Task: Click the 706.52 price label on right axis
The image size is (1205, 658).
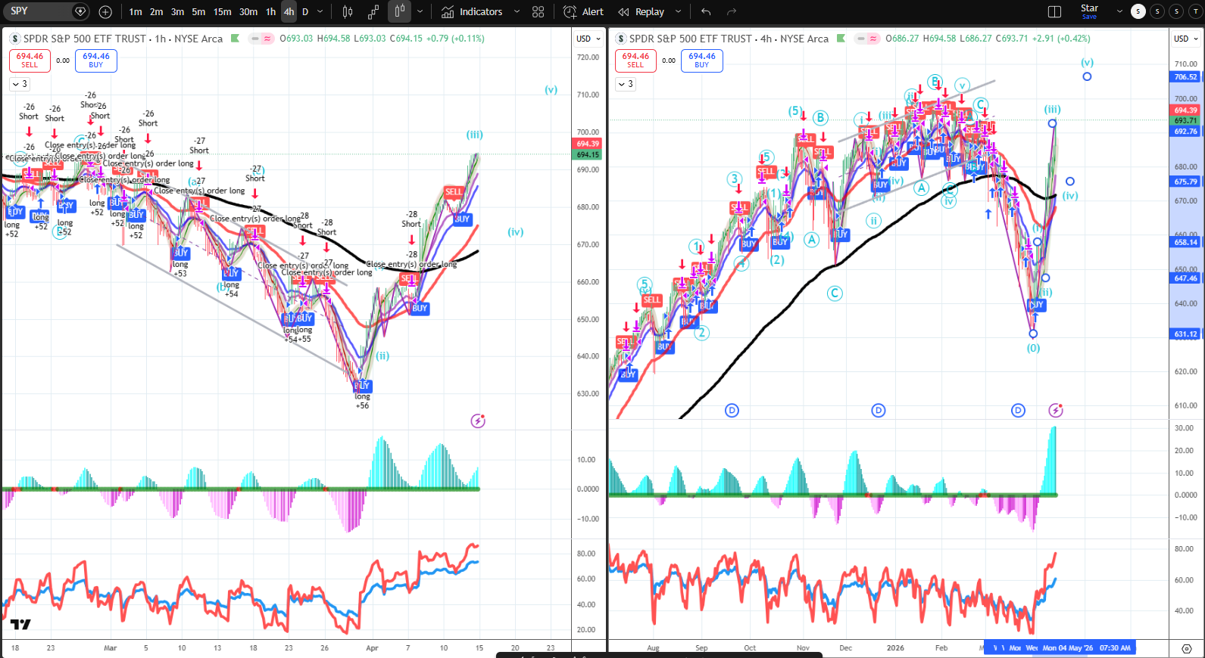Action: coord(1186,76)
